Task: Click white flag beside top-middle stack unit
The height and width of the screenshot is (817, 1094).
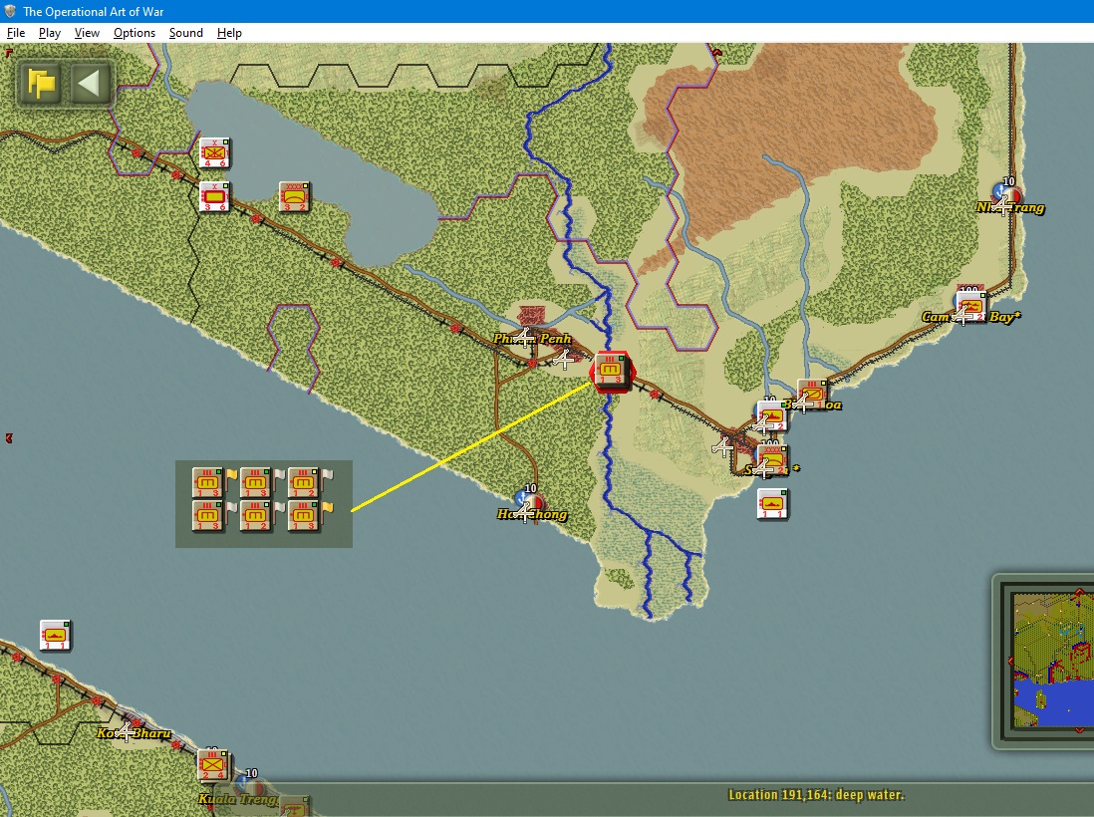Action: [x=279, y=475]
